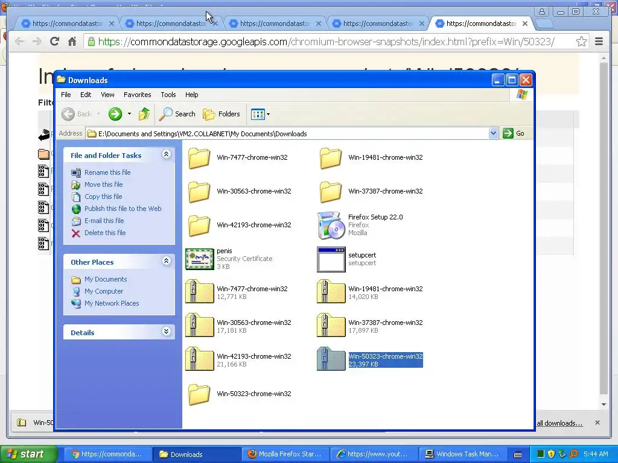Go to My Network Places
618x463 pixels.
click(112, 304)
